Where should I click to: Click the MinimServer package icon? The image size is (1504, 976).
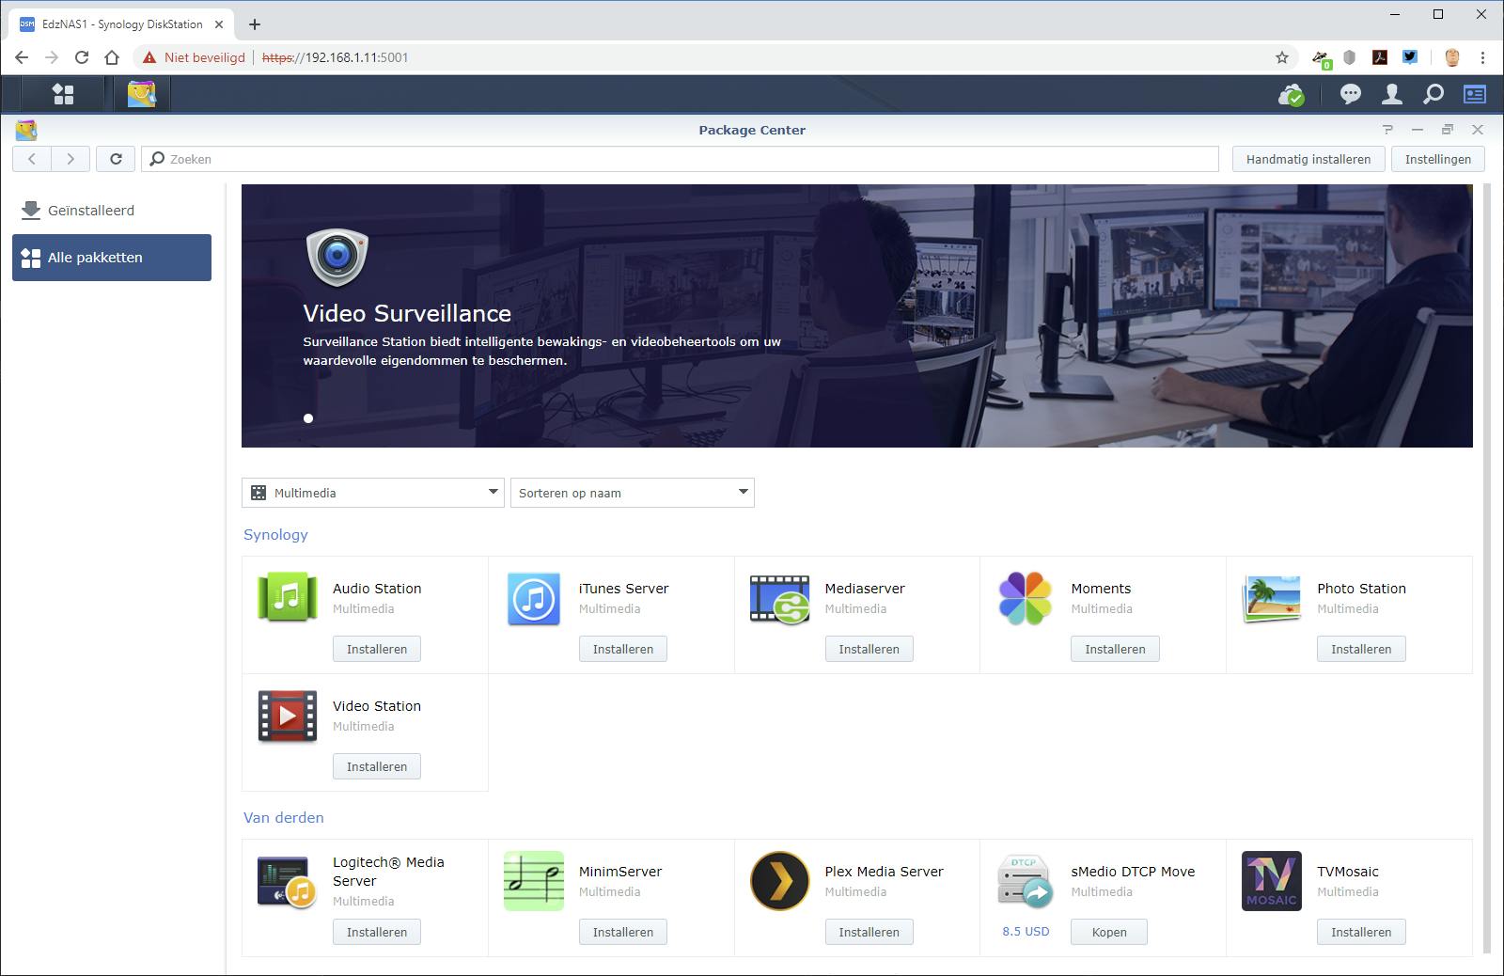[x=534, y=881]
